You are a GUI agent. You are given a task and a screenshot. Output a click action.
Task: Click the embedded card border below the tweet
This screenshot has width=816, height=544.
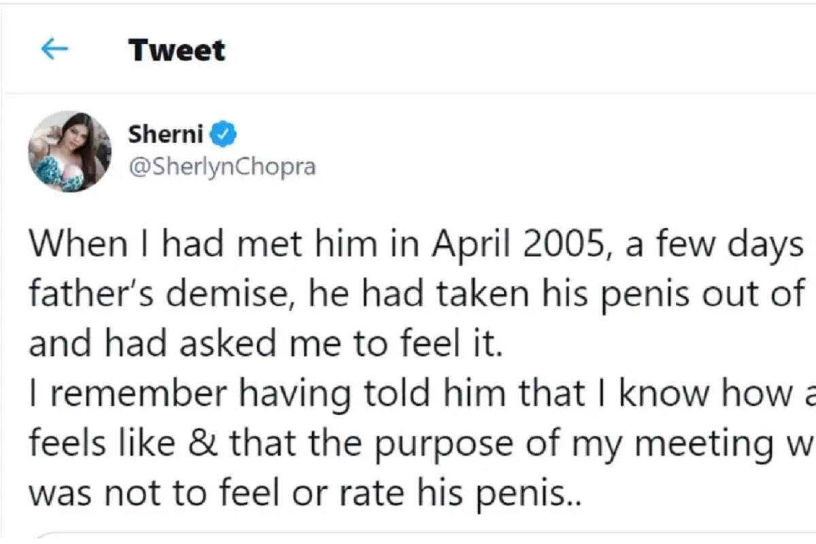pyautogui.click(x=408, y=536)
